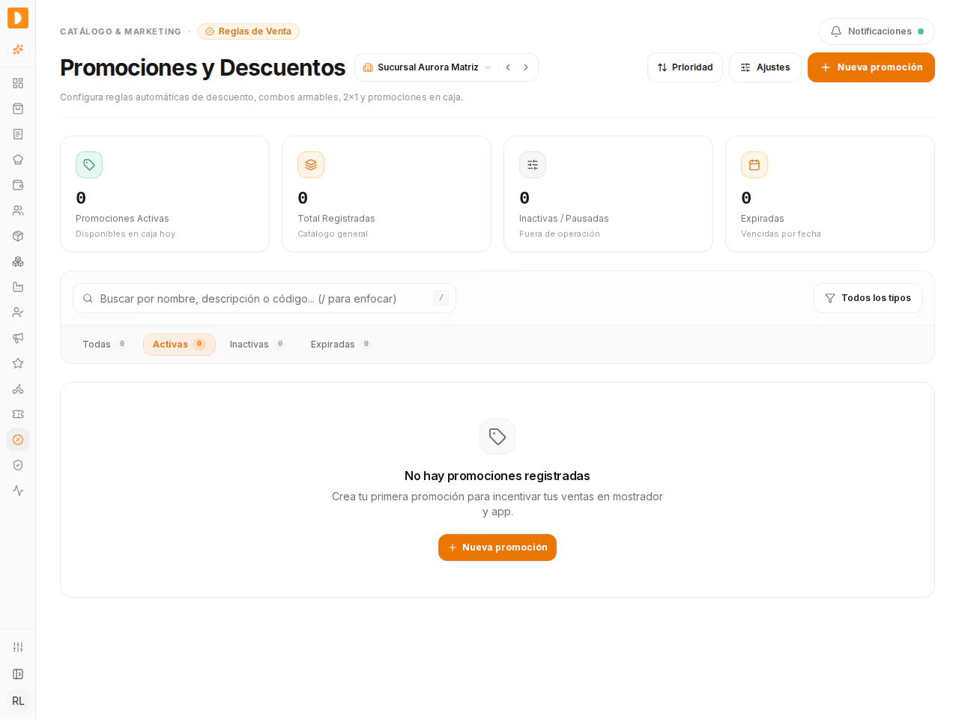
Task: Click the Total Registradas stat card
Action: point(387,194)
